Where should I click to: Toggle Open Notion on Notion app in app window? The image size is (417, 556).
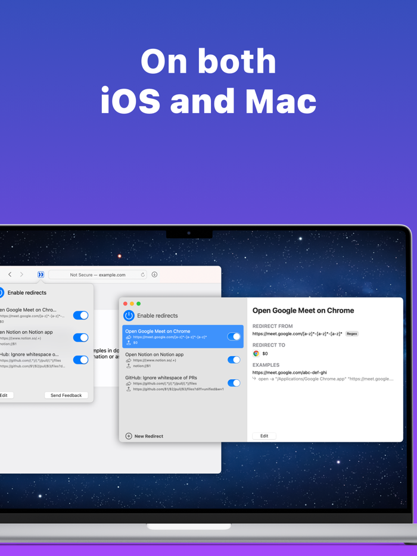[x=234, y=360]
